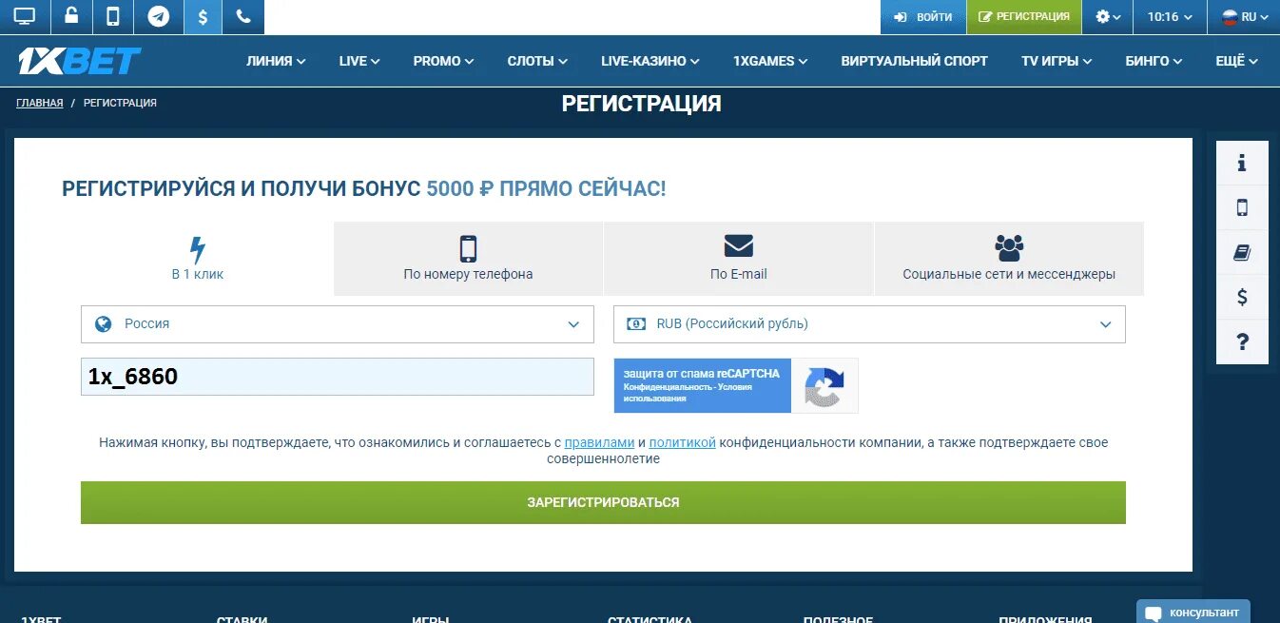
Task: Open the политикой link
Action: (x=682, y=442)
